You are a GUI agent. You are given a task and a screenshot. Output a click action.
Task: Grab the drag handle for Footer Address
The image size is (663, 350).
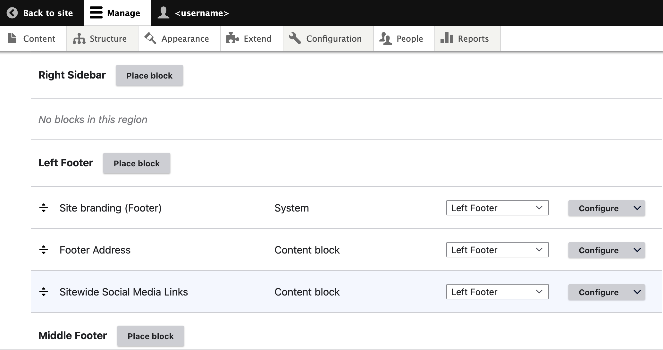click(x=44, y=250)
